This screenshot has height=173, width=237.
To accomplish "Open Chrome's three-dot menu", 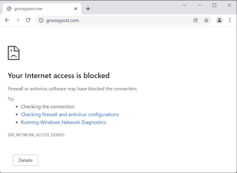I will coord(230,20).
